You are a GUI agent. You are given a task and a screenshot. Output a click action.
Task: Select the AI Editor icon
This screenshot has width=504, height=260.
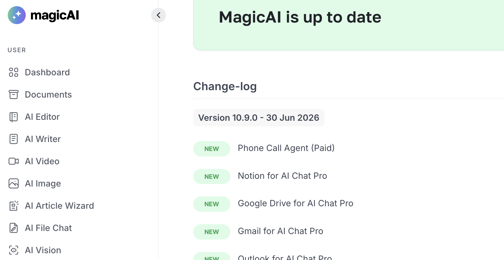(14, 117)
